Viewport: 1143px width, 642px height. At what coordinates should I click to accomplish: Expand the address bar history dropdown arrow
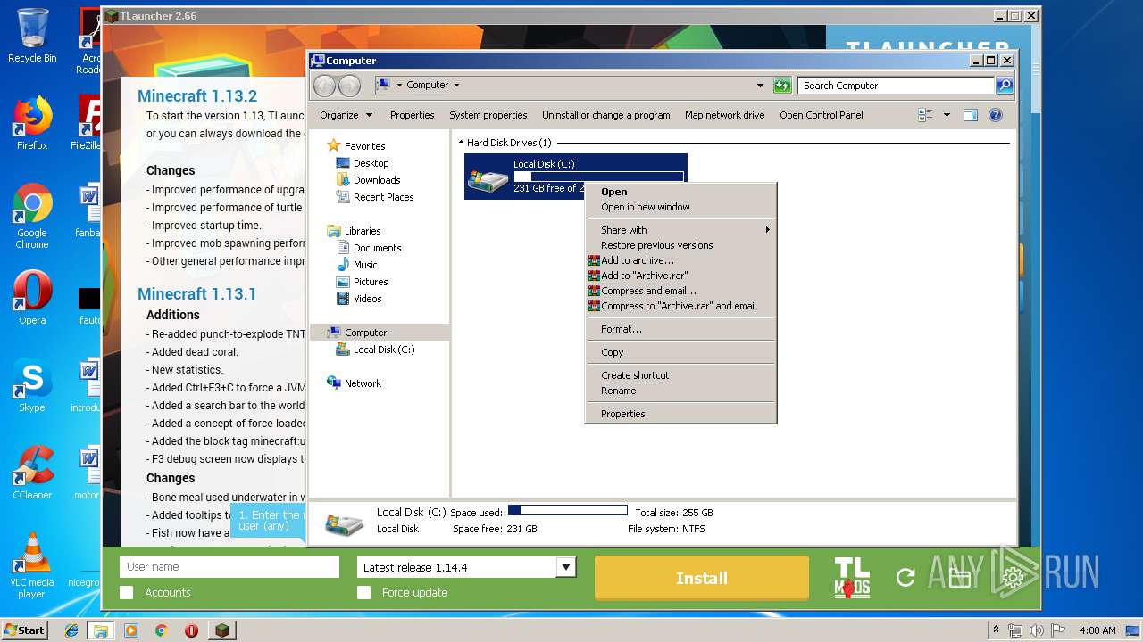[760, 86]
